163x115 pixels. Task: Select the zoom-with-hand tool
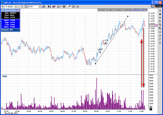(160, 28)
